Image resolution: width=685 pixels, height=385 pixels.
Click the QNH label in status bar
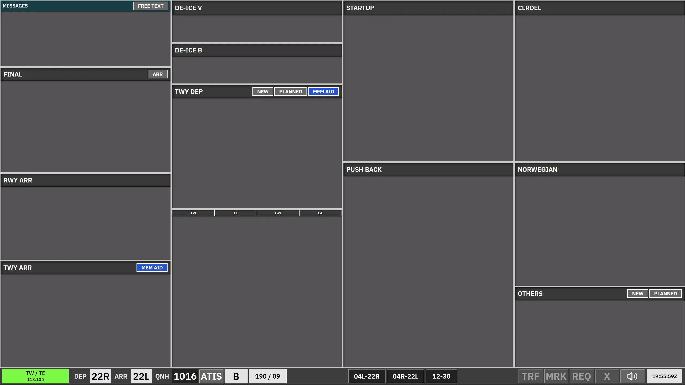162,376
